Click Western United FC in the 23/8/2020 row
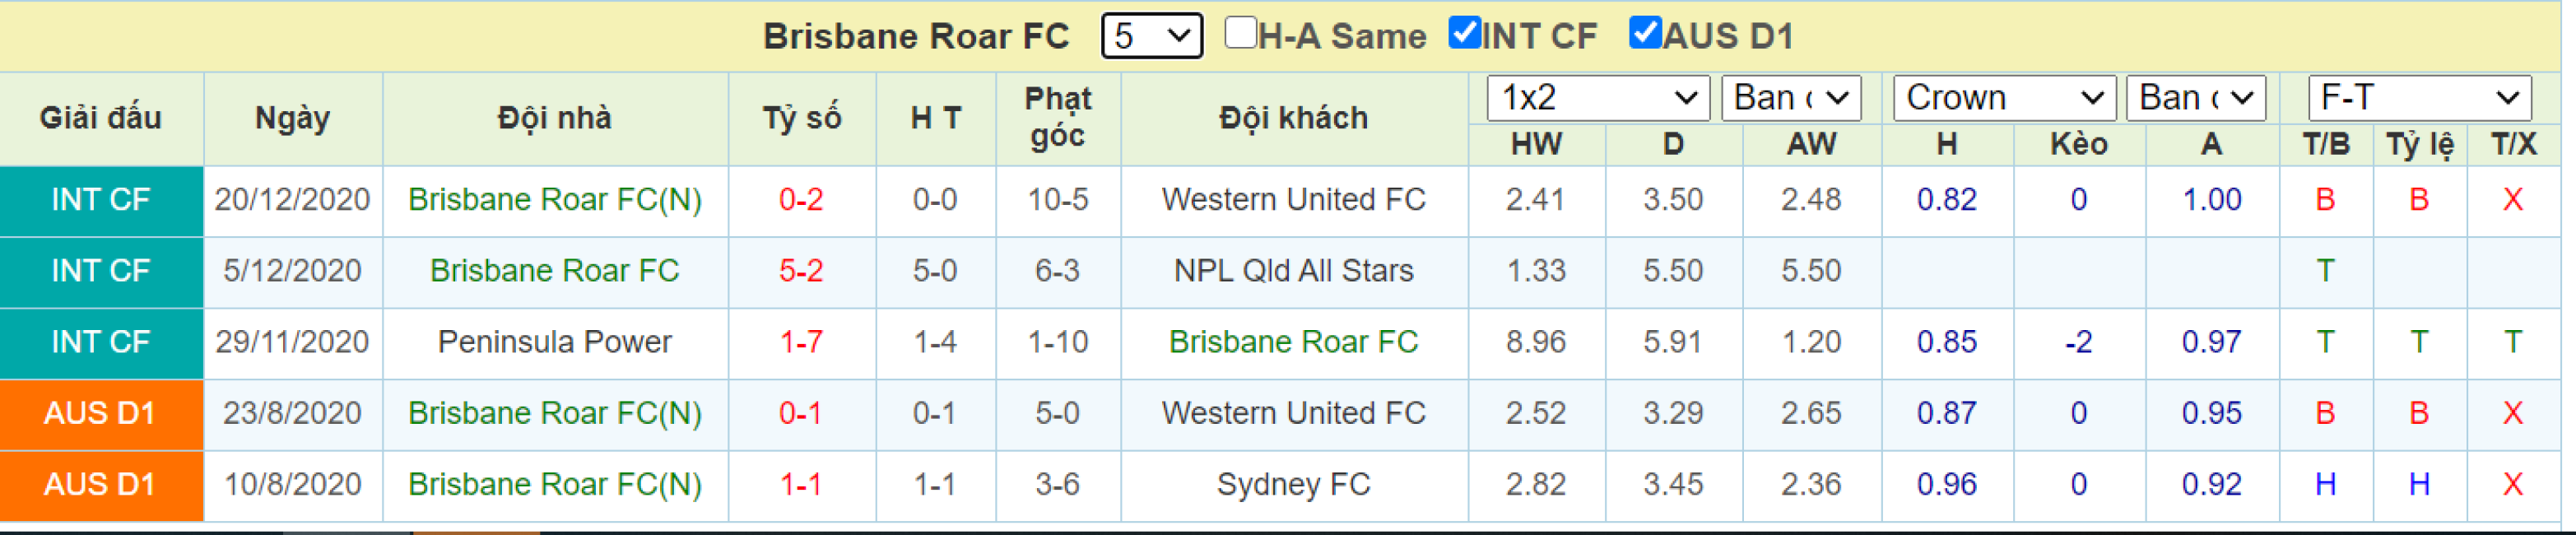The width and height of the screenshot is (2576, 535). tap(1293, 413)
